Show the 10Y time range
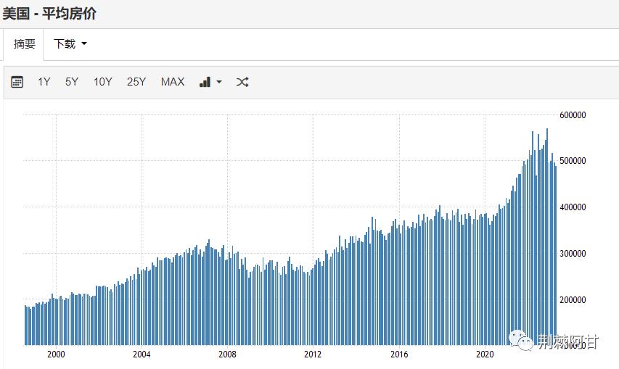The height and width of the screenshot is (369, 619). [x=102, y=82]
